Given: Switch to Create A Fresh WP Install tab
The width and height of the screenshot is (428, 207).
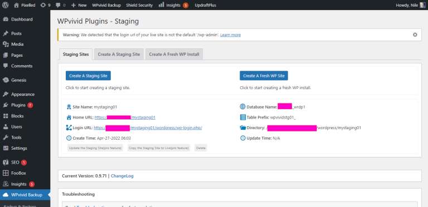Looking at the screenshot, I should 174,54.
